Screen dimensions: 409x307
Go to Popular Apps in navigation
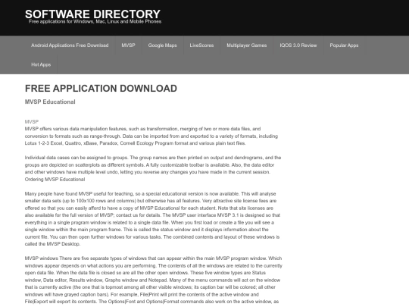pos(344,45)
